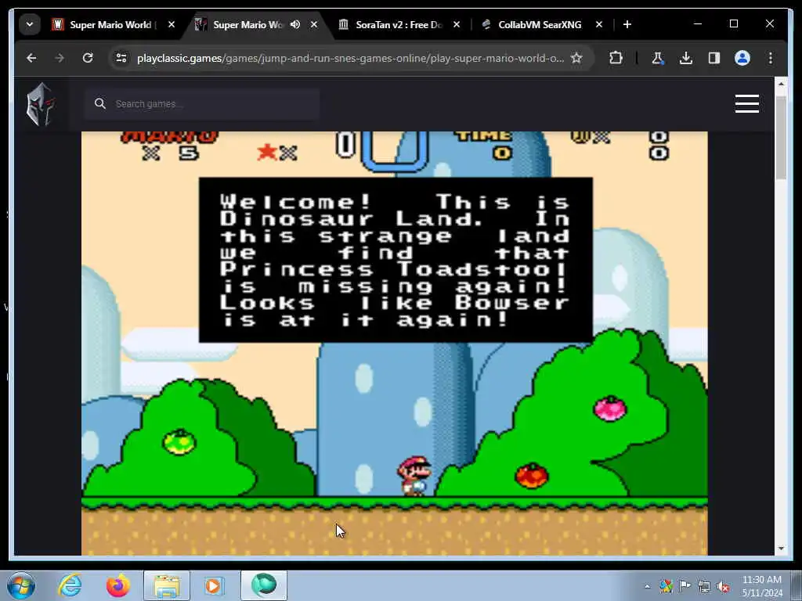Switch to SoraTan v2 tab
Image resolution: width=802 pixels, height=601 pixels.
pyautogui.click(x=399, y=24)
